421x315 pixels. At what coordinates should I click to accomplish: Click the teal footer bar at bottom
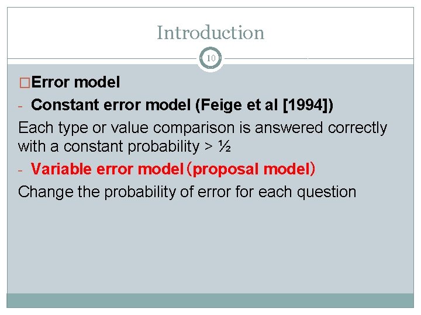coord(210,300)
